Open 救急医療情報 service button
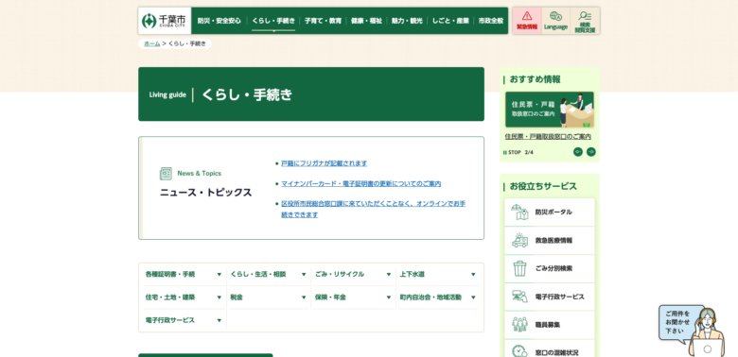The width and height of the screenshot is (738, 357). tap(550, 241)
